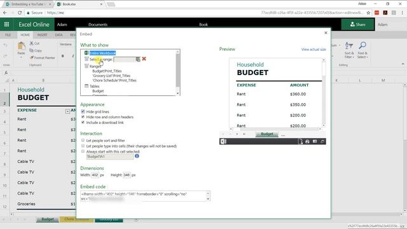Screen dimensions: 407x229
Task: Click the Cut tool in Clipboard group
Action: pos(34,43)
